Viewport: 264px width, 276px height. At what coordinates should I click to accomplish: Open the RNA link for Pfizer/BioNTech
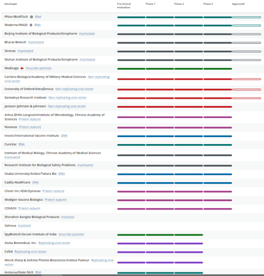pos(38,17)
